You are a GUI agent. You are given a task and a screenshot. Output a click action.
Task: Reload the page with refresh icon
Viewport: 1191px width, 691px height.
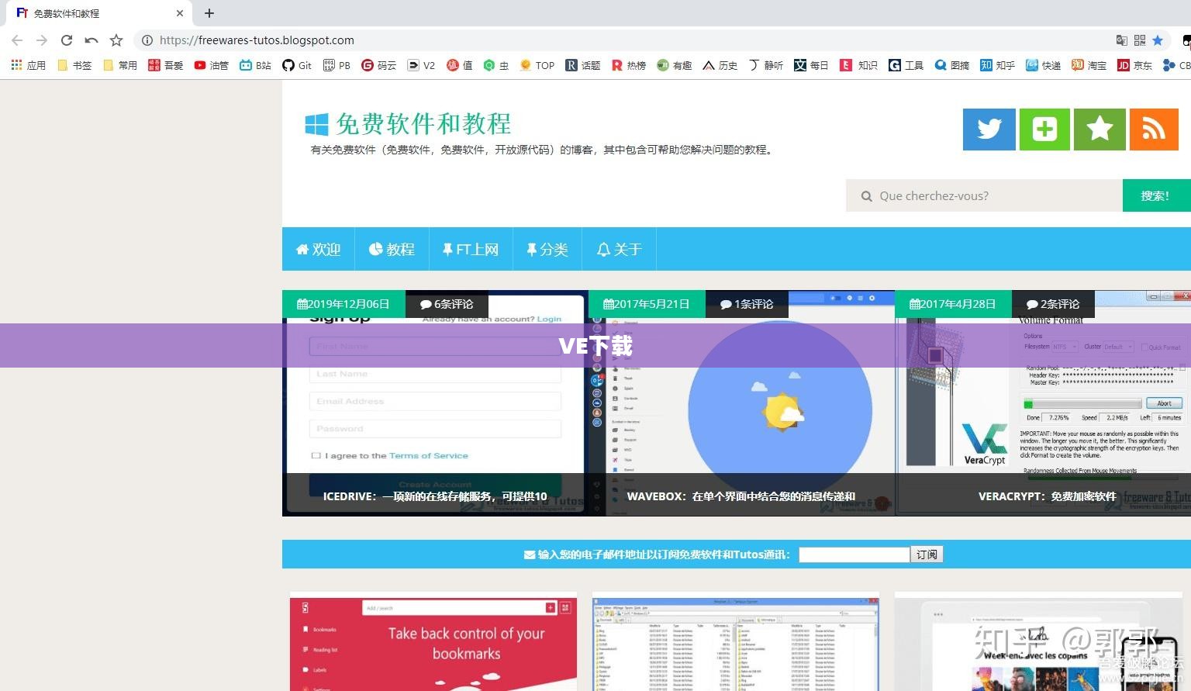(x=67, y=40)
